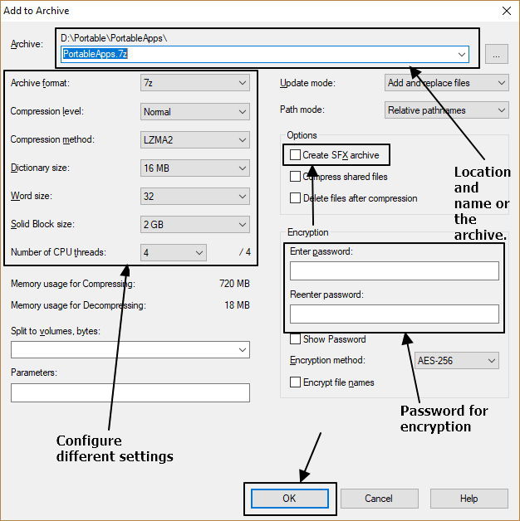
Task: Click the D:\Portable\PortableApps\ path text
Action: tap(114, 38)
